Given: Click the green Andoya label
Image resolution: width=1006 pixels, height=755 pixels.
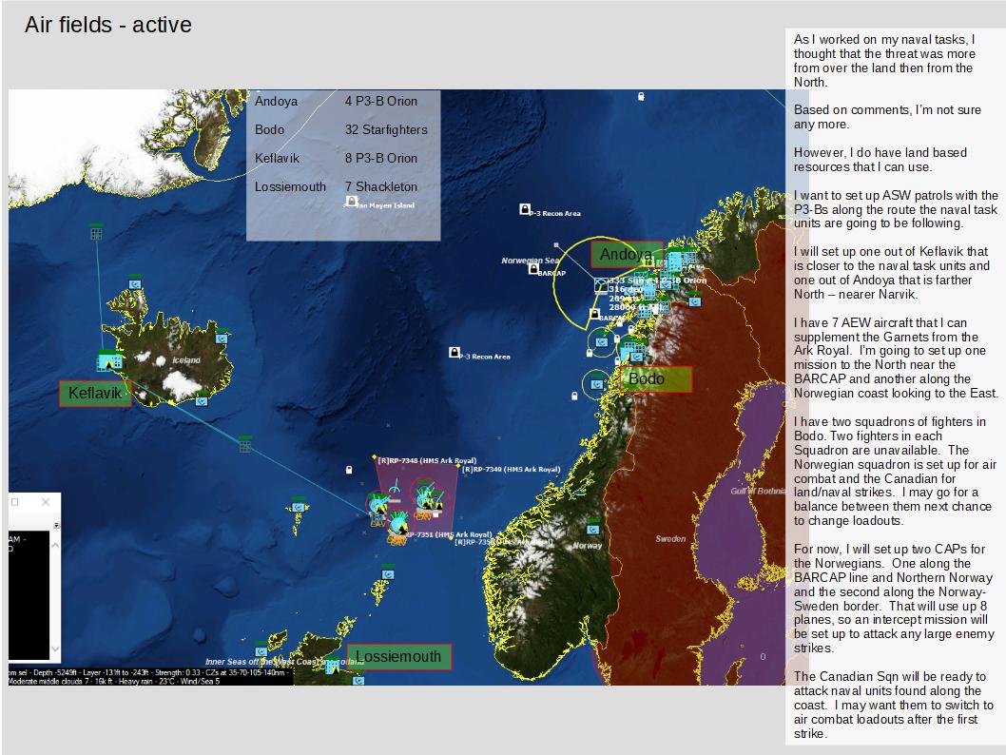Looking at the screenshot, I should (626, 255).
